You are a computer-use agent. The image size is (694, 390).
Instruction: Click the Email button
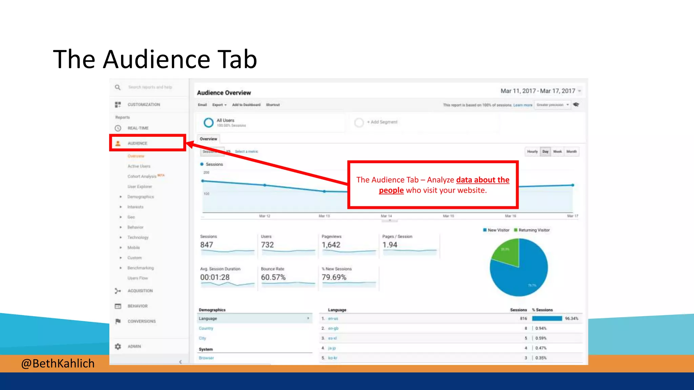coord(202,105)
